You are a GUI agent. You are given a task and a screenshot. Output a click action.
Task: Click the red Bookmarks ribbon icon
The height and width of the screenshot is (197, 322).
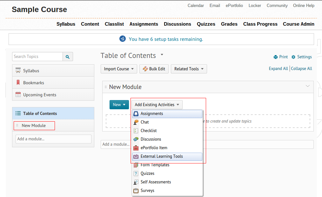[18, 83]
